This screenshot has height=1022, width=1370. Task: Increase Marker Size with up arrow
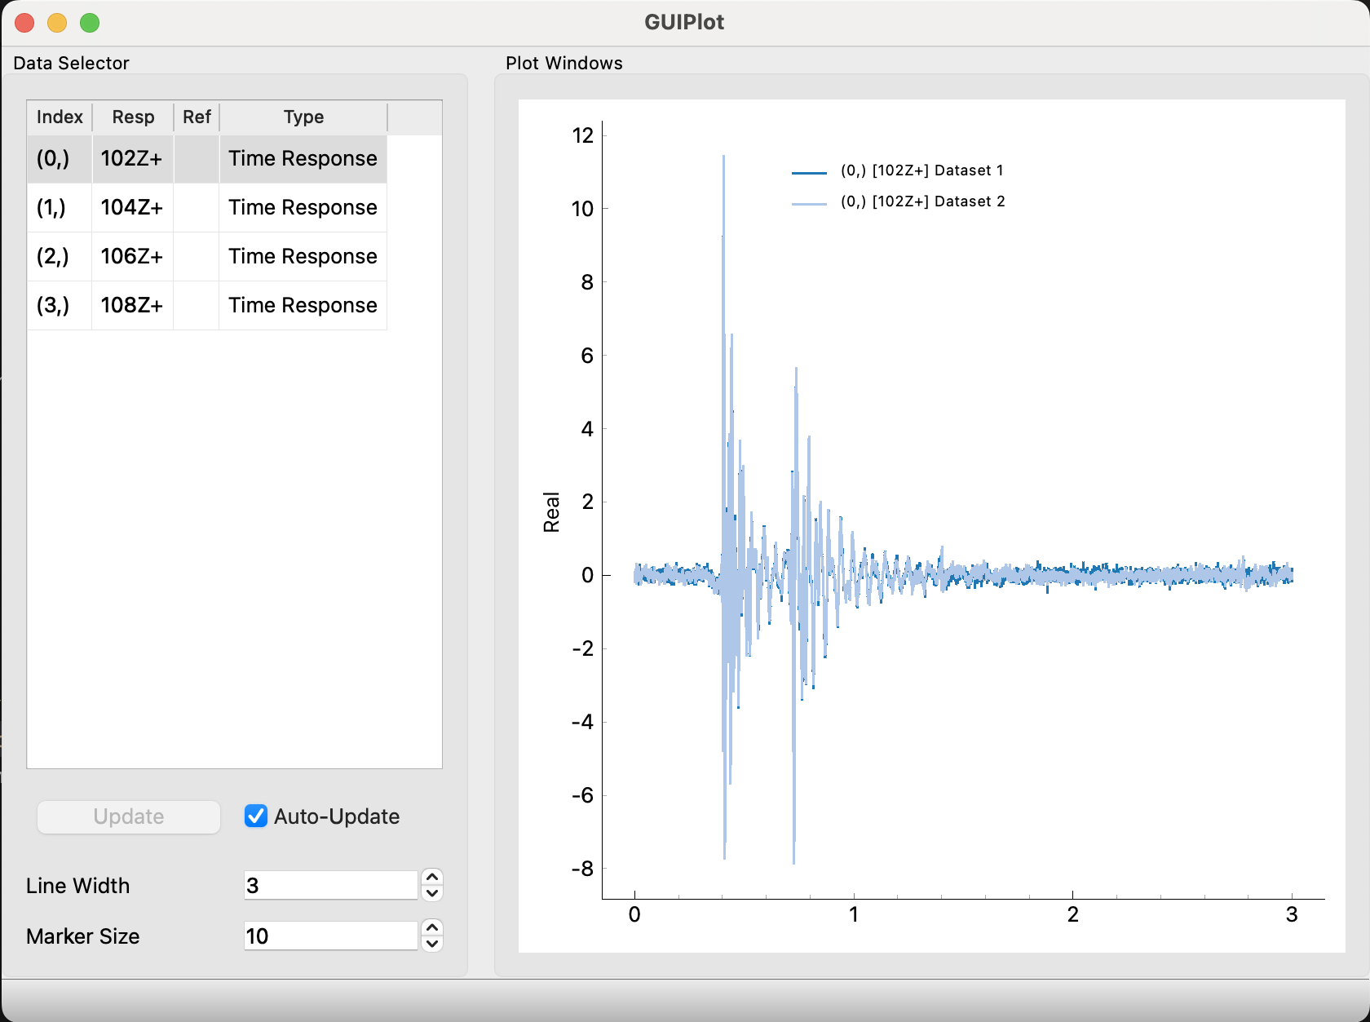pos(432,927)
